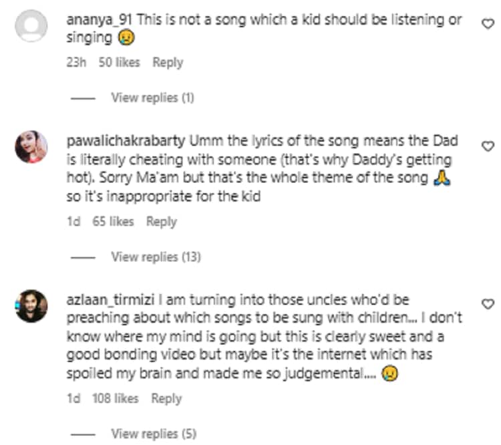The height and width of the screenshot is (445, 501).
Task: View who gave the 65 likes
Action: (113, 221)
